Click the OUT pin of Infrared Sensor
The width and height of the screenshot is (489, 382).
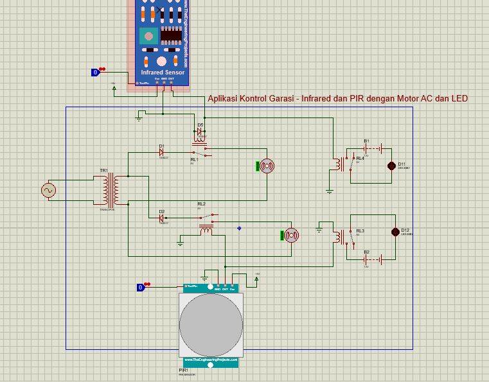click(x=171, y=83)
